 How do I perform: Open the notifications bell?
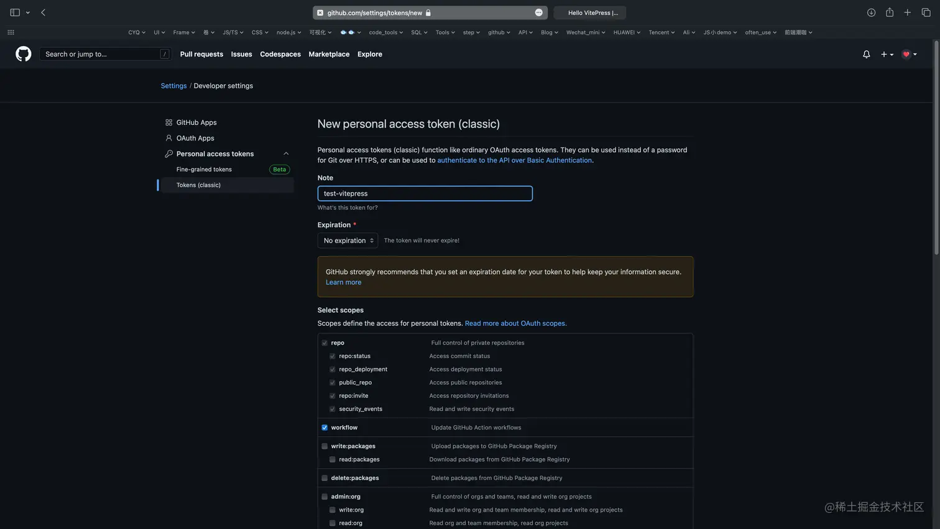(866, 54)
